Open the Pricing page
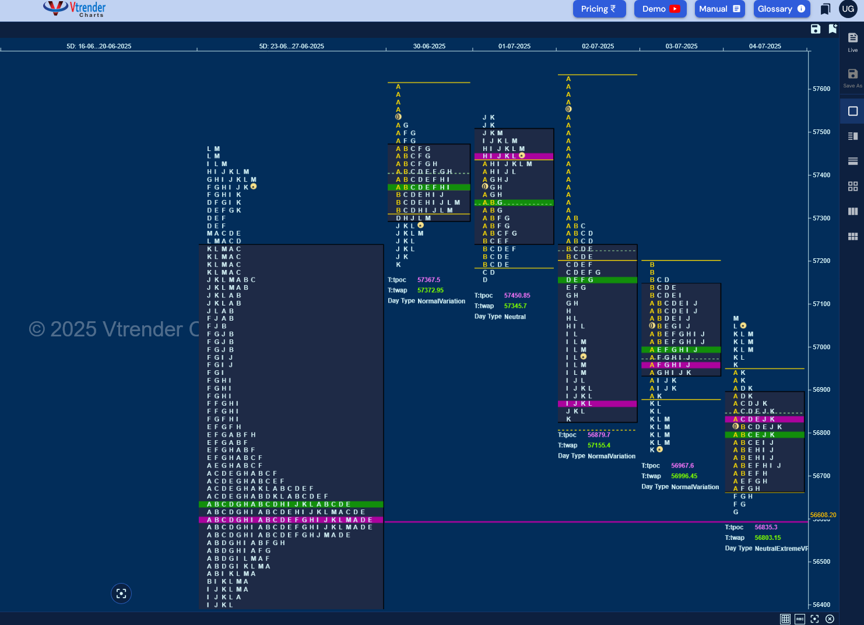The image size is (864, 625). 599,9
